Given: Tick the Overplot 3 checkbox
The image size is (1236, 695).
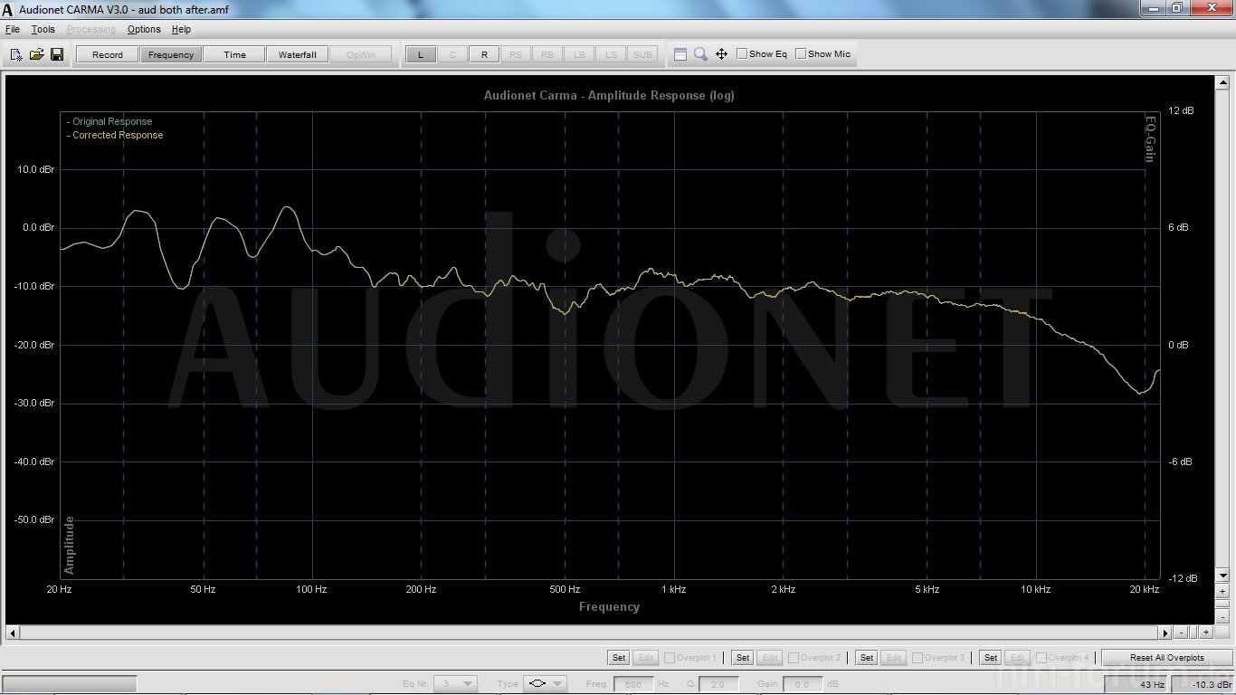Looking at the screenshot, I should [917, 658].
